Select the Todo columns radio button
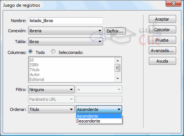The height and width of the screenshot is (136, 184). 30,51
